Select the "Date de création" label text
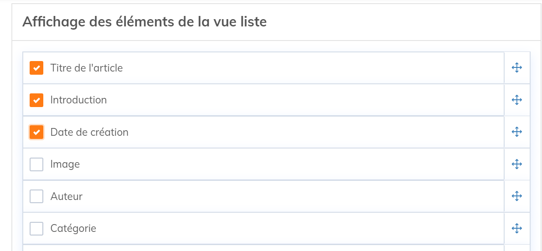The image size is (542, 251). (89, 132)
